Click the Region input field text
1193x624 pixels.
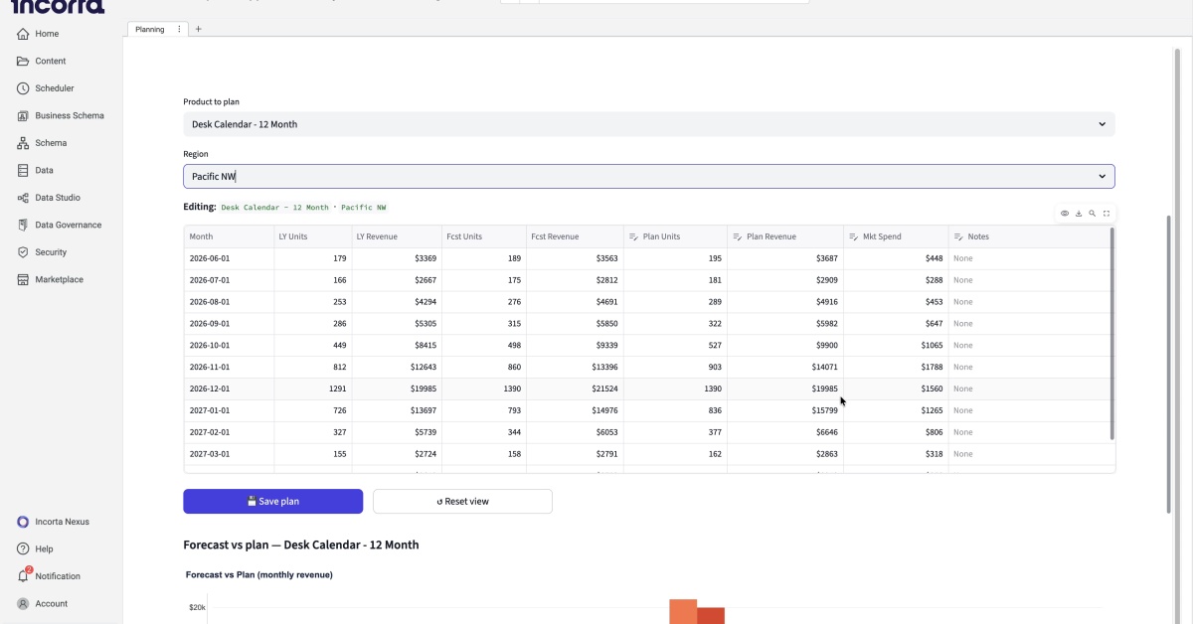click(214, 176)
